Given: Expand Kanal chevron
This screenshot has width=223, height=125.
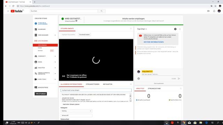Looking at the screenshot, I should coord(55,62).
